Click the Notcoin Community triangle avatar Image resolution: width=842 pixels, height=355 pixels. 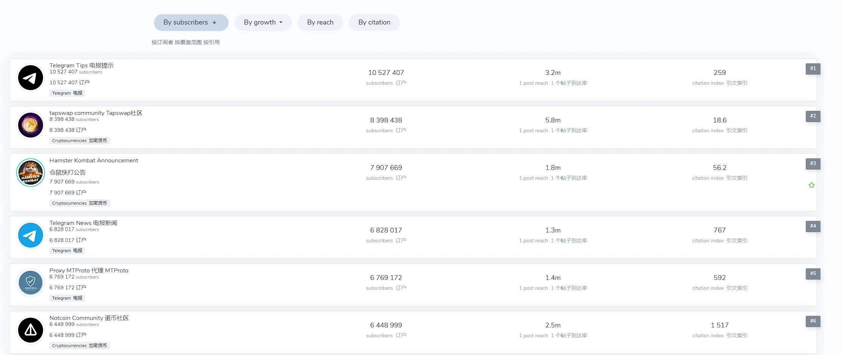click(31, 330)
